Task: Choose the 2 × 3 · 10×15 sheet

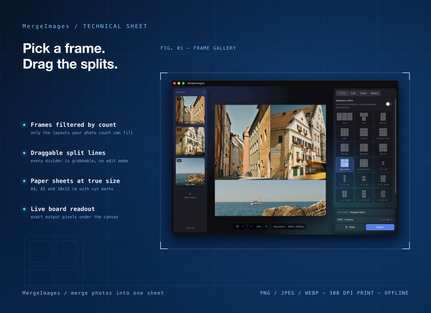Action: coord(364,195)
